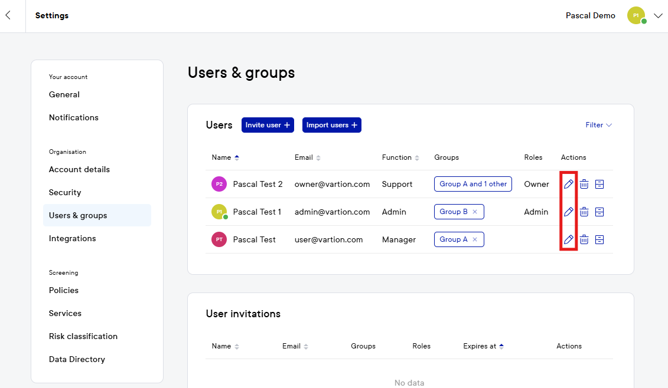Viewport: 668px width, 388px height.
Task: Open Data Directory in sidebar
Action: point(77,359)
